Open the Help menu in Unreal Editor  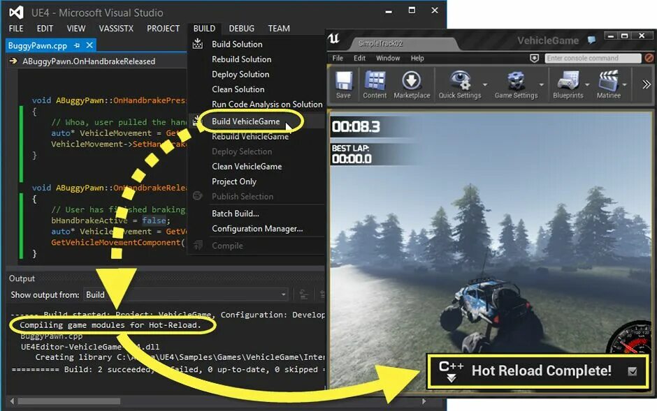tap(417, 58)
